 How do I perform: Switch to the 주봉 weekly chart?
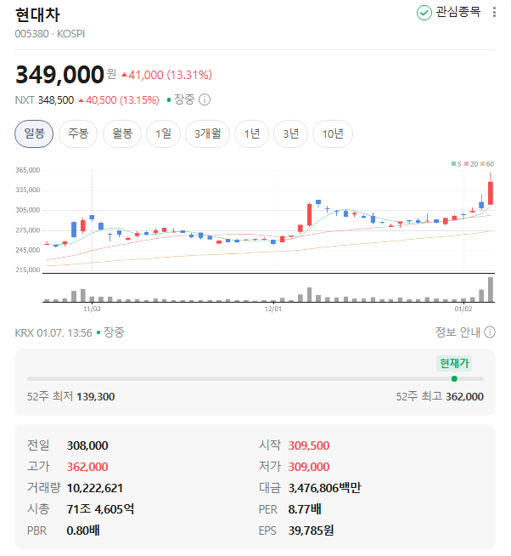tap(78, 133)
